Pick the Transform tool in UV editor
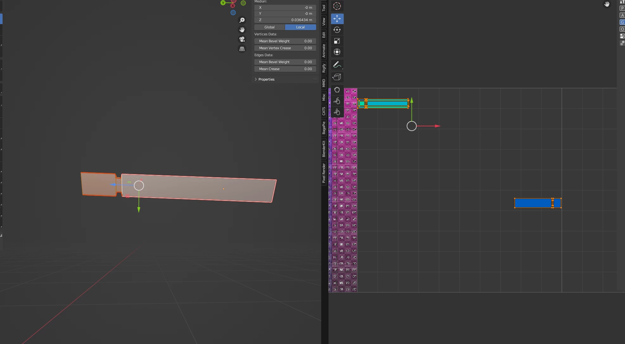Image resolution: width=625 pixels, height=344 pixels. 337,52
